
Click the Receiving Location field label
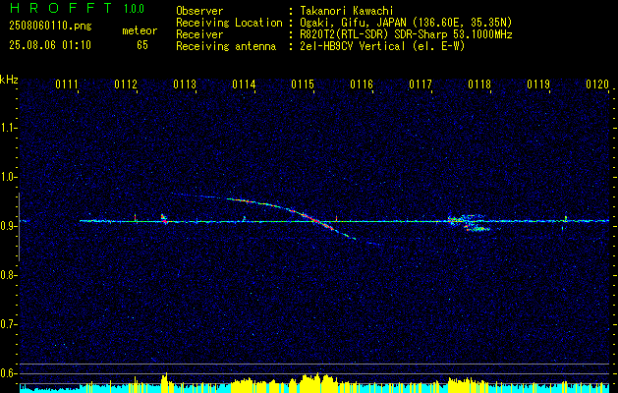click(229, 23)
